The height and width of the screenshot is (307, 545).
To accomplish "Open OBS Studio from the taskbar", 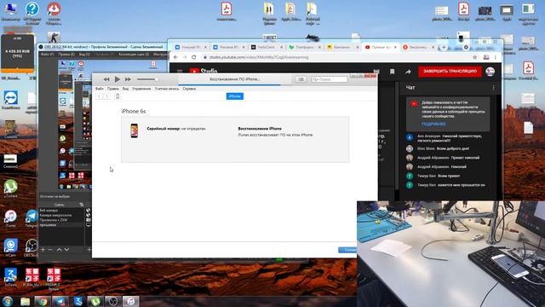I will coord(113,301).
